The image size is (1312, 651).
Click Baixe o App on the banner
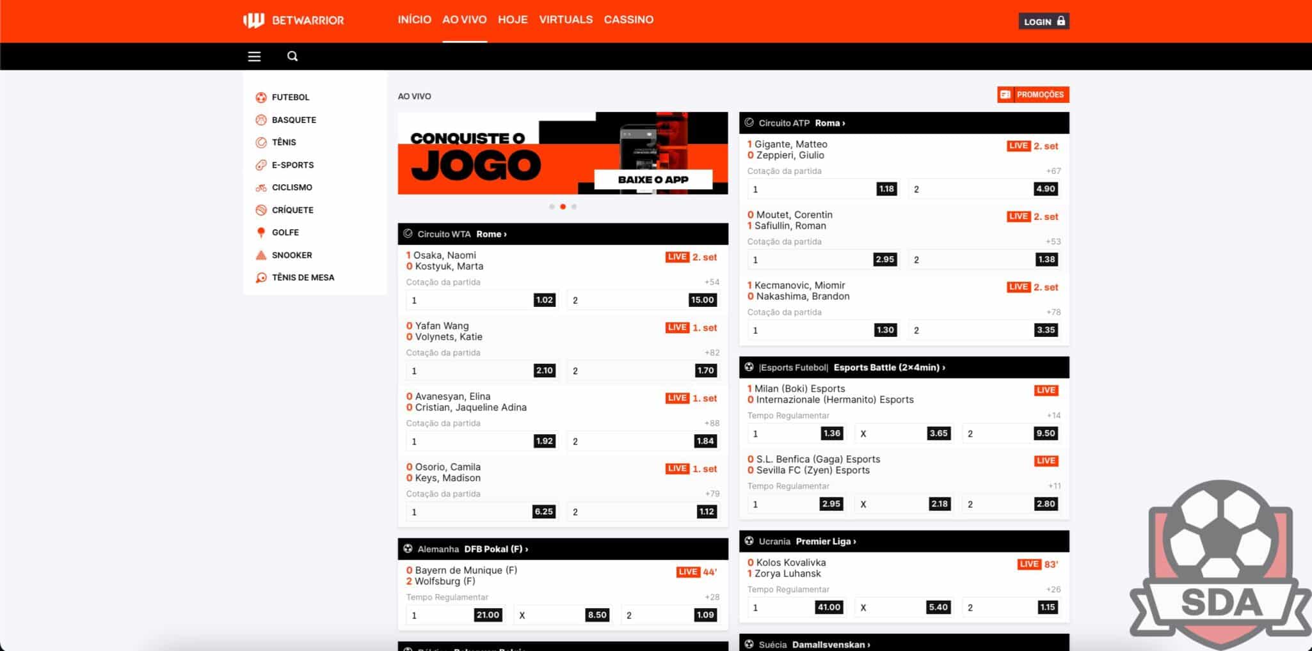653,180
